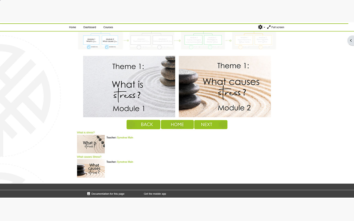Click the Documentation book icon
Viewport: 354px width, 221px height.
(x=88, y=194)
